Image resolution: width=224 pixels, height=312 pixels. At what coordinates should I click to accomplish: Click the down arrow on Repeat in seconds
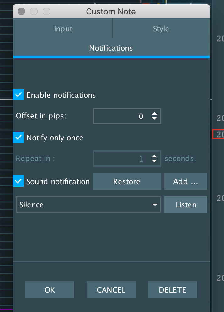[154, 161]
